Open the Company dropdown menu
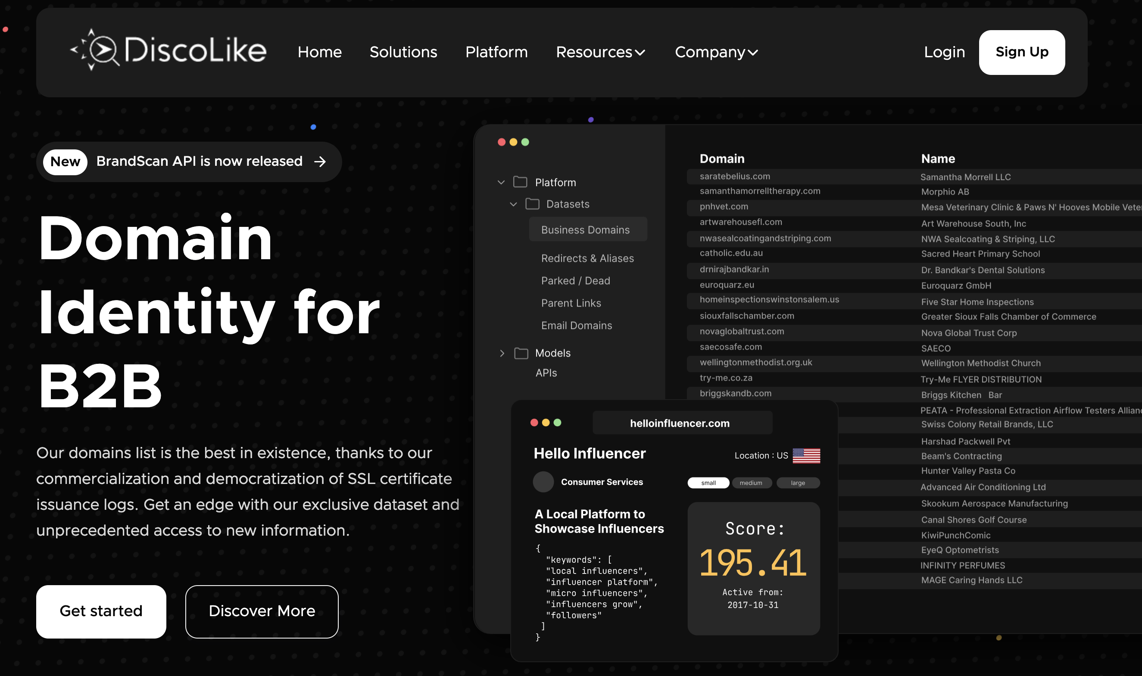Viewport: 1142px width, 676px height. point(716,53)
